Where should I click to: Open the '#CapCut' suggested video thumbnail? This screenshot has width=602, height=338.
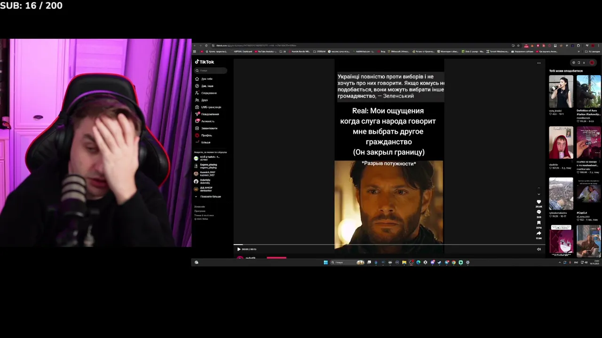coord(589,194)
